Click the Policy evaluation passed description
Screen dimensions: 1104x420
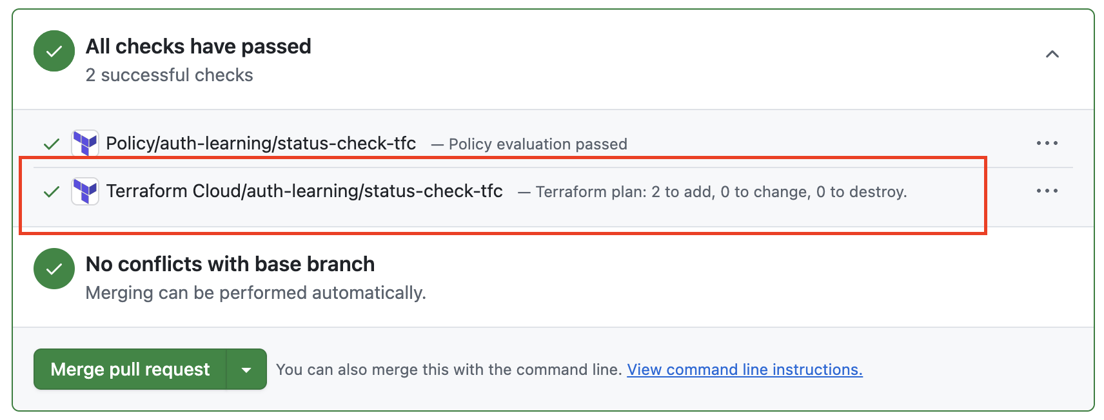click(x=538, y=144)
